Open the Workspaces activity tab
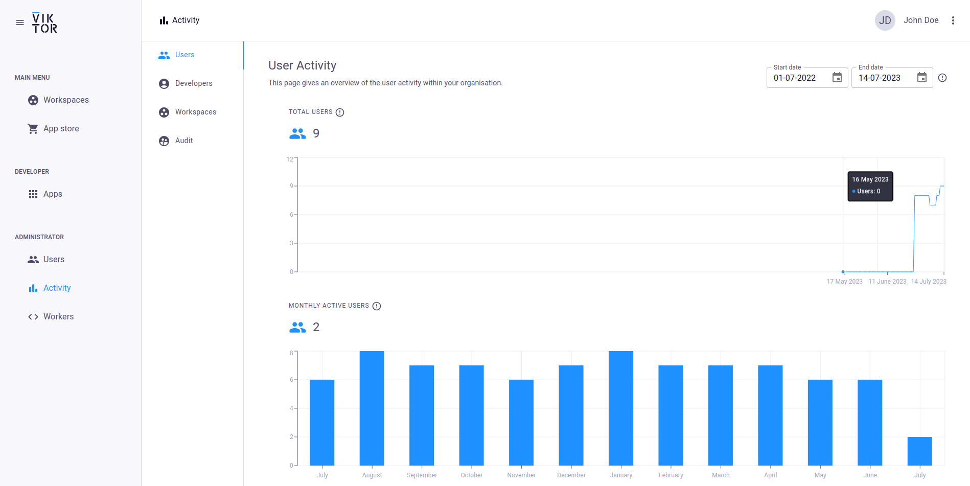The height and width of the screenshot is (486, 970). 195,112
